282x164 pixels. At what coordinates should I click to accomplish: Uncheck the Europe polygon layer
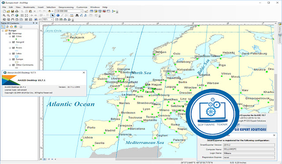coord(13,59)
